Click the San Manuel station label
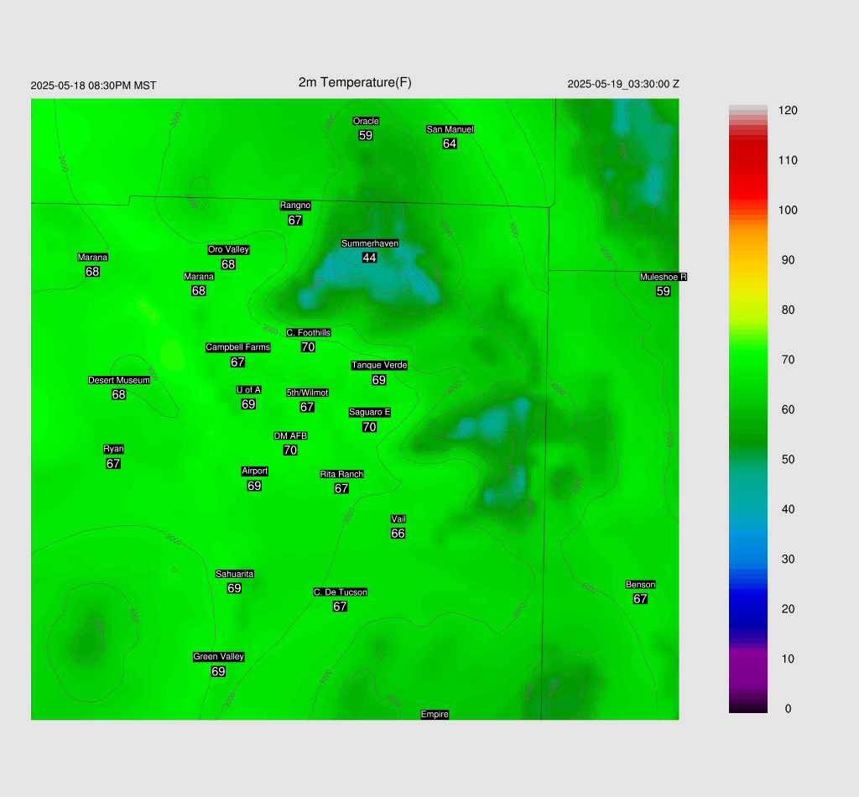The image size is (859, 797). (x=450, y=129)
